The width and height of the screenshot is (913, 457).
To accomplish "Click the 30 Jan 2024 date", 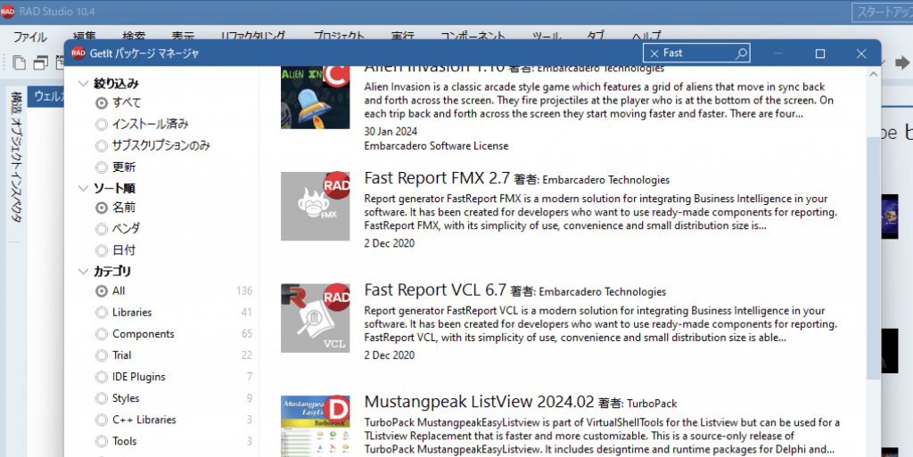I will point(391,132).
